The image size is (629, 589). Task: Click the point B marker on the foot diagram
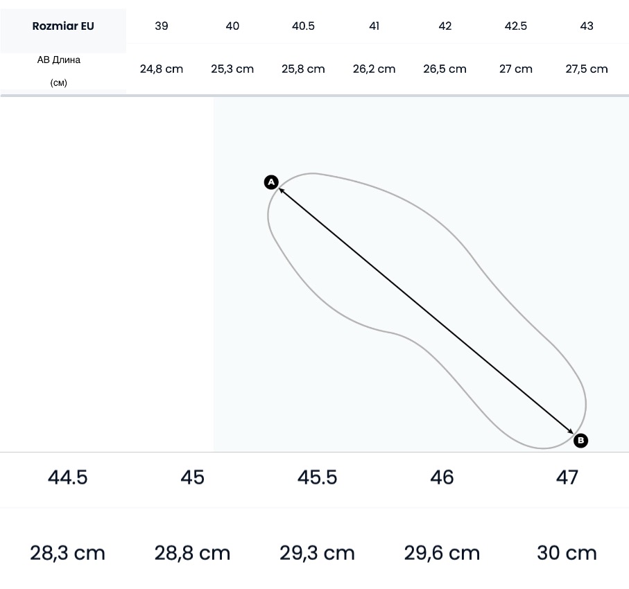pos(581,440)
